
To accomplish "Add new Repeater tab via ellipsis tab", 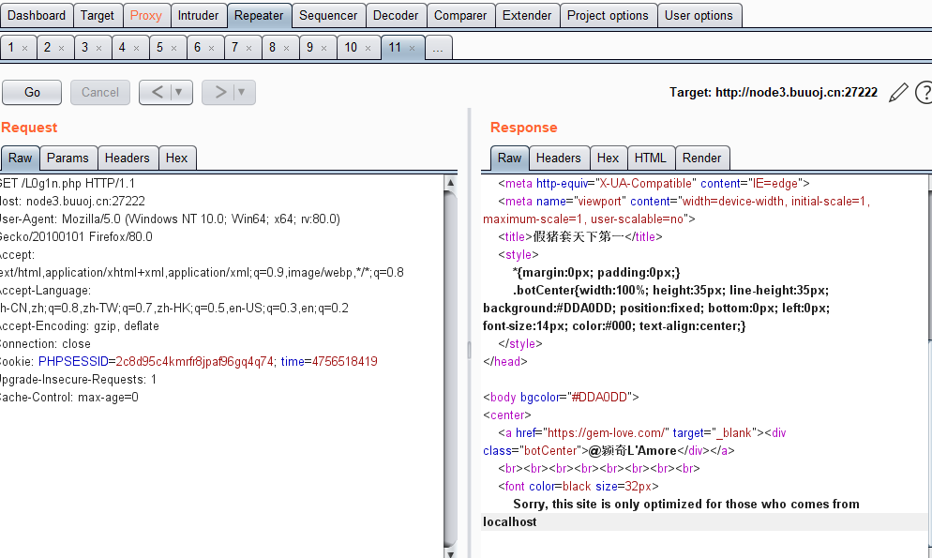I will pos(438,48).
